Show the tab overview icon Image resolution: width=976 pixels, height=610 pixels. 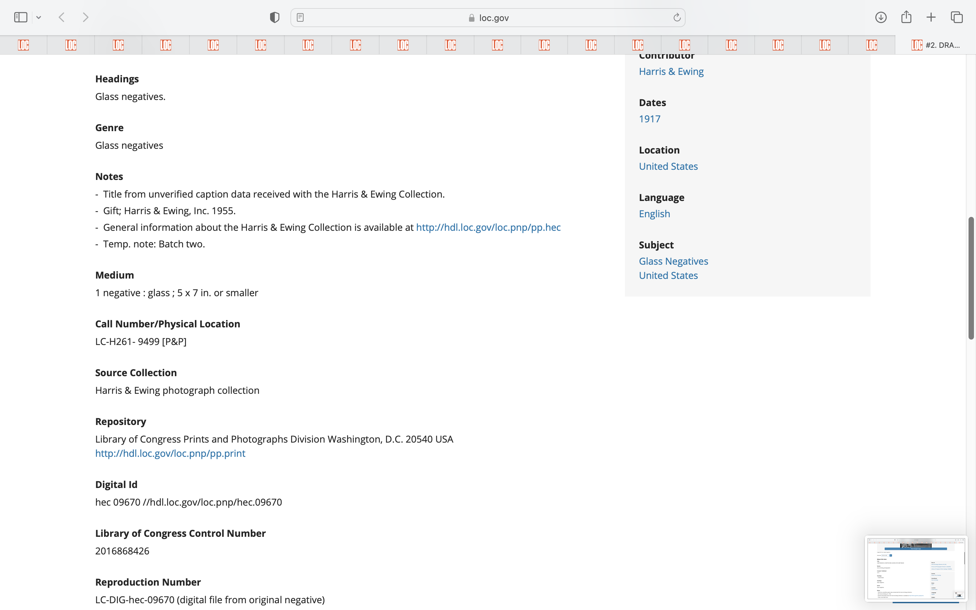click(957, 17)
